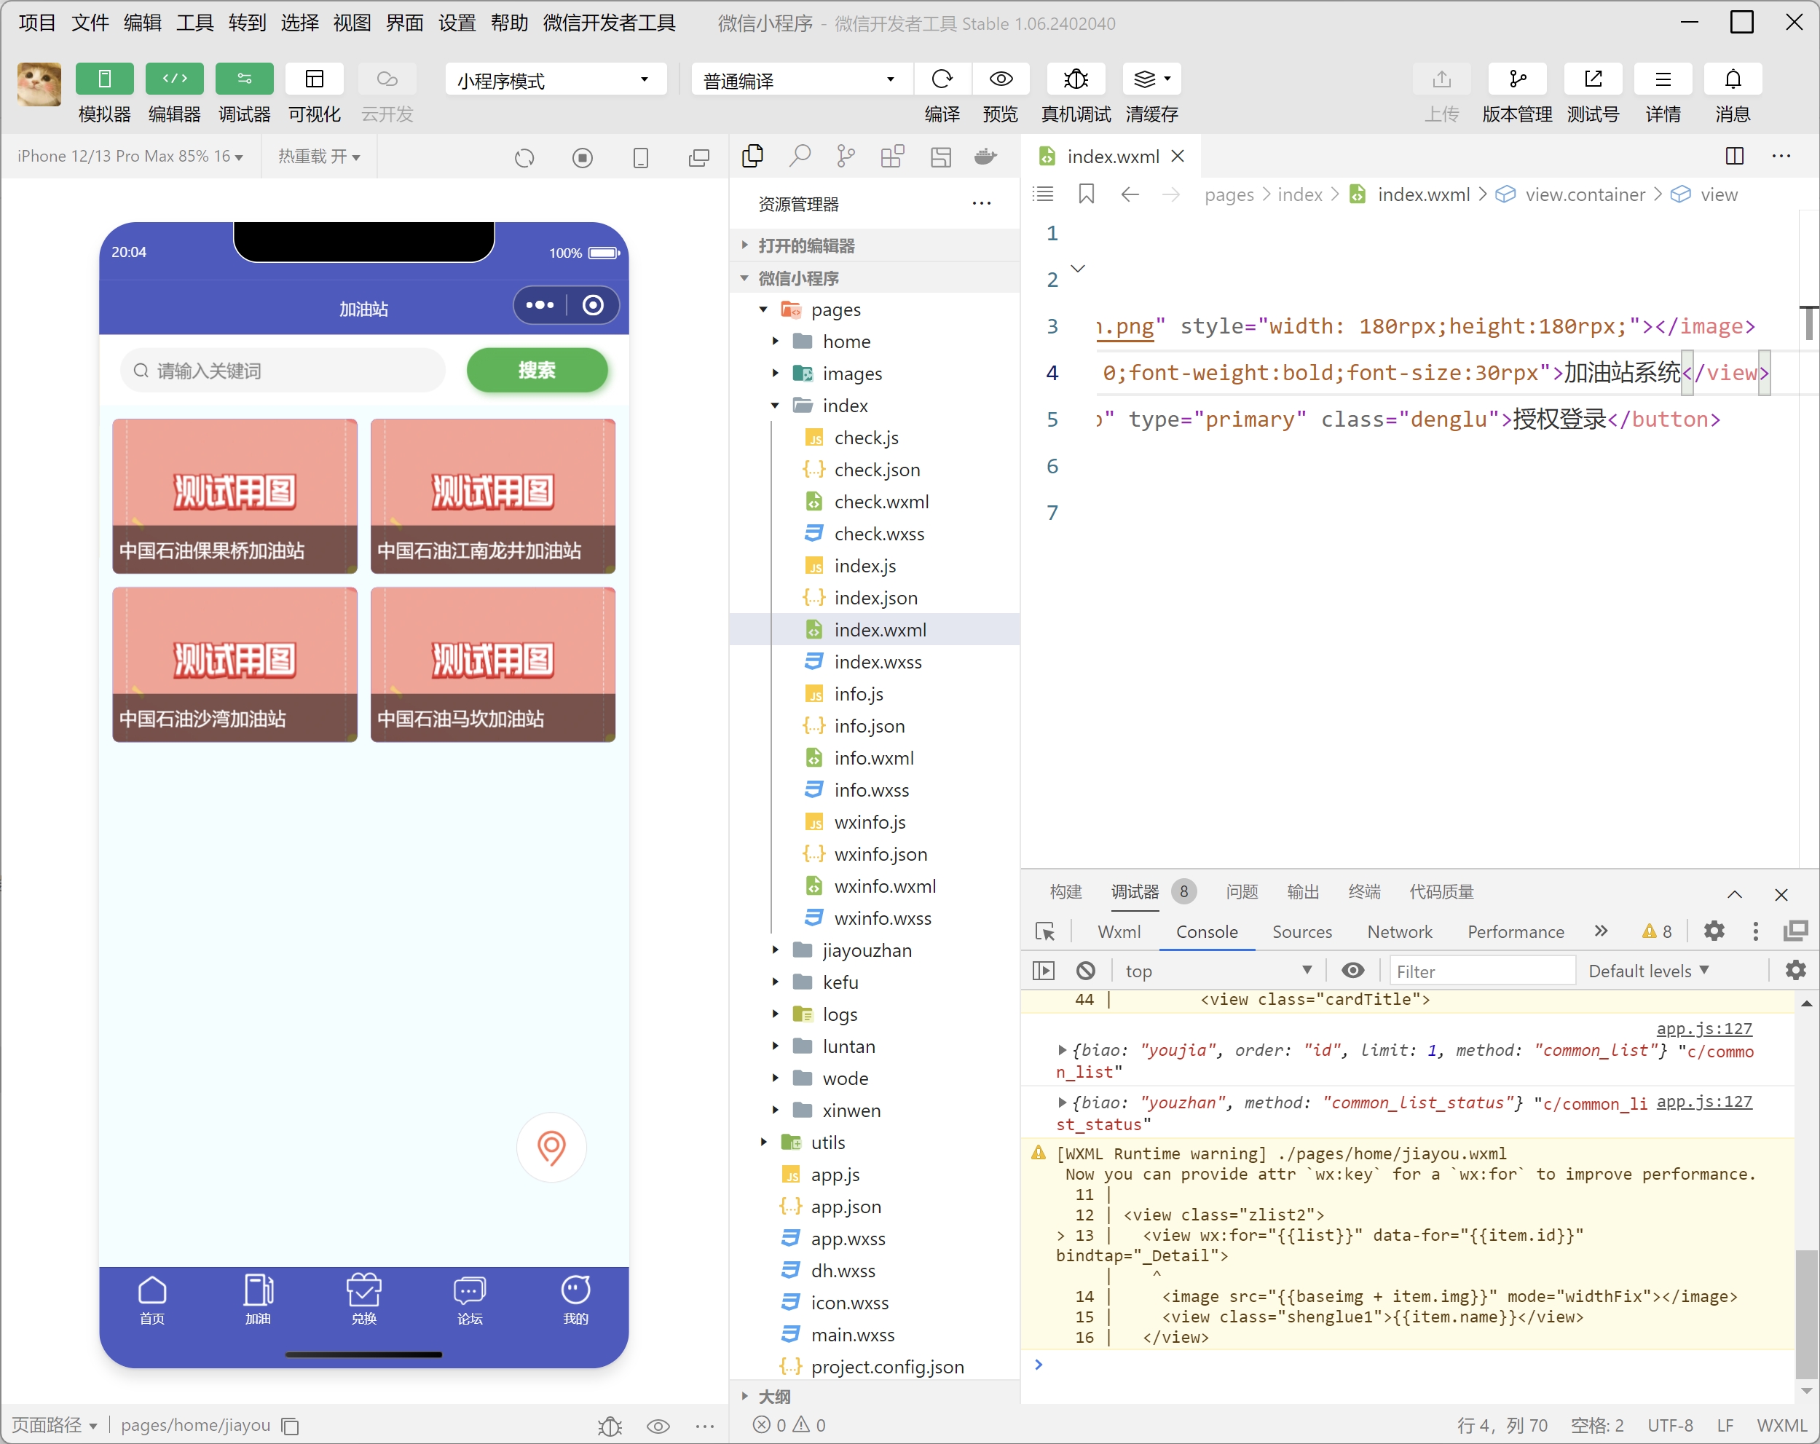Screen dimensions: 1820x1444
Task: Click the simulator phone device icon
Action: click(x=641, y=158)
